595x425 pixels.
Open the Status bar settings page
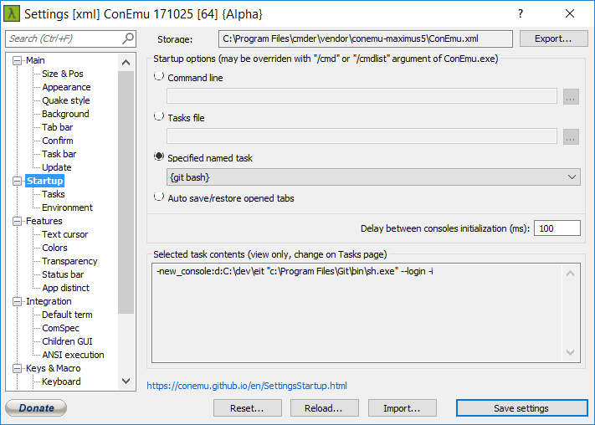[x=63, y=274]
